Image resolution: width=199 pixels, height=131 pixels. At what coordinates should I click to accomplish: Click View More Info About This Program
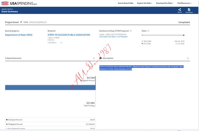point(114,37)
